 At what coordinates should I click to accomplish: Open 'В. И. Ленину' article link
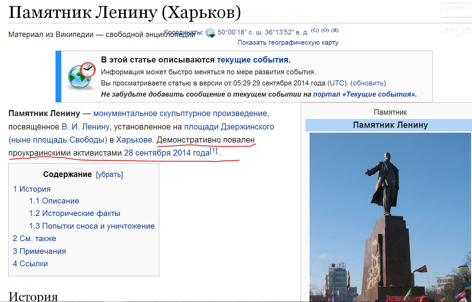click(85, 127)
